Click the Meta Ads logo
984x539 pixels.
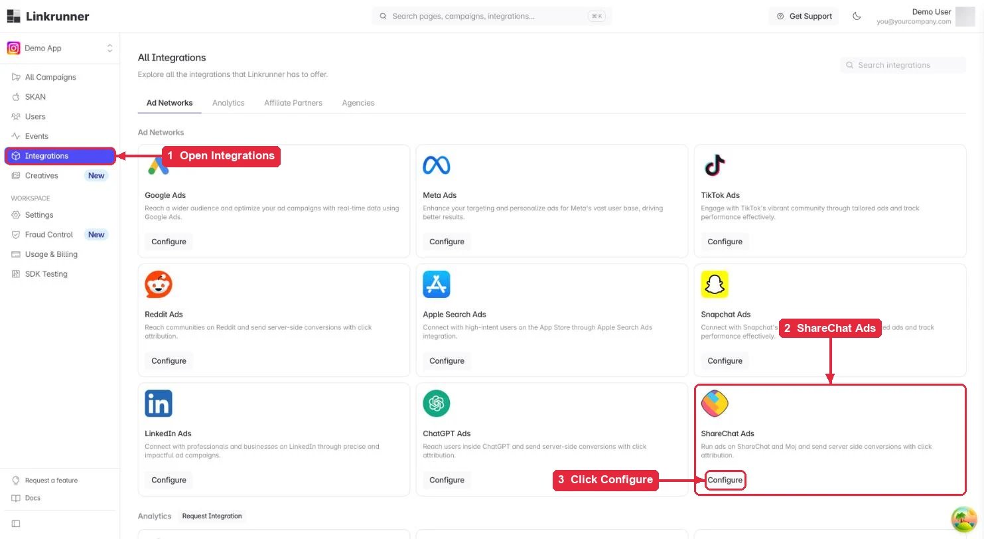(x=437, y=165)
